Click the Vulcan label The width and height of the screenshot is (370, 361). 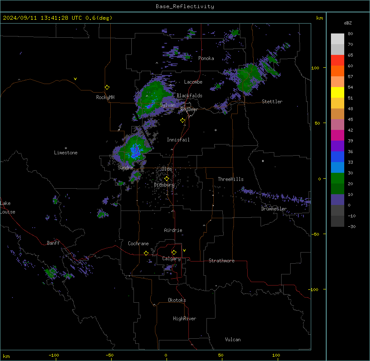coord(233,340)
